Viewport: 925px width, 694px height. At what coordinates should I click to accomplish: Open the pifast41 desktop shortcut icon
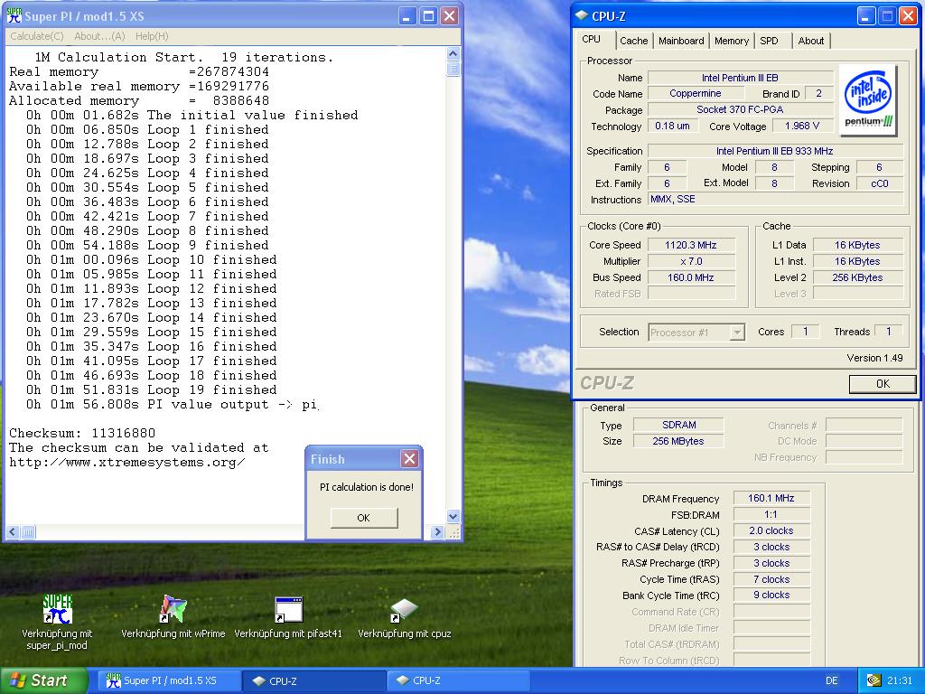pos(288,610)
